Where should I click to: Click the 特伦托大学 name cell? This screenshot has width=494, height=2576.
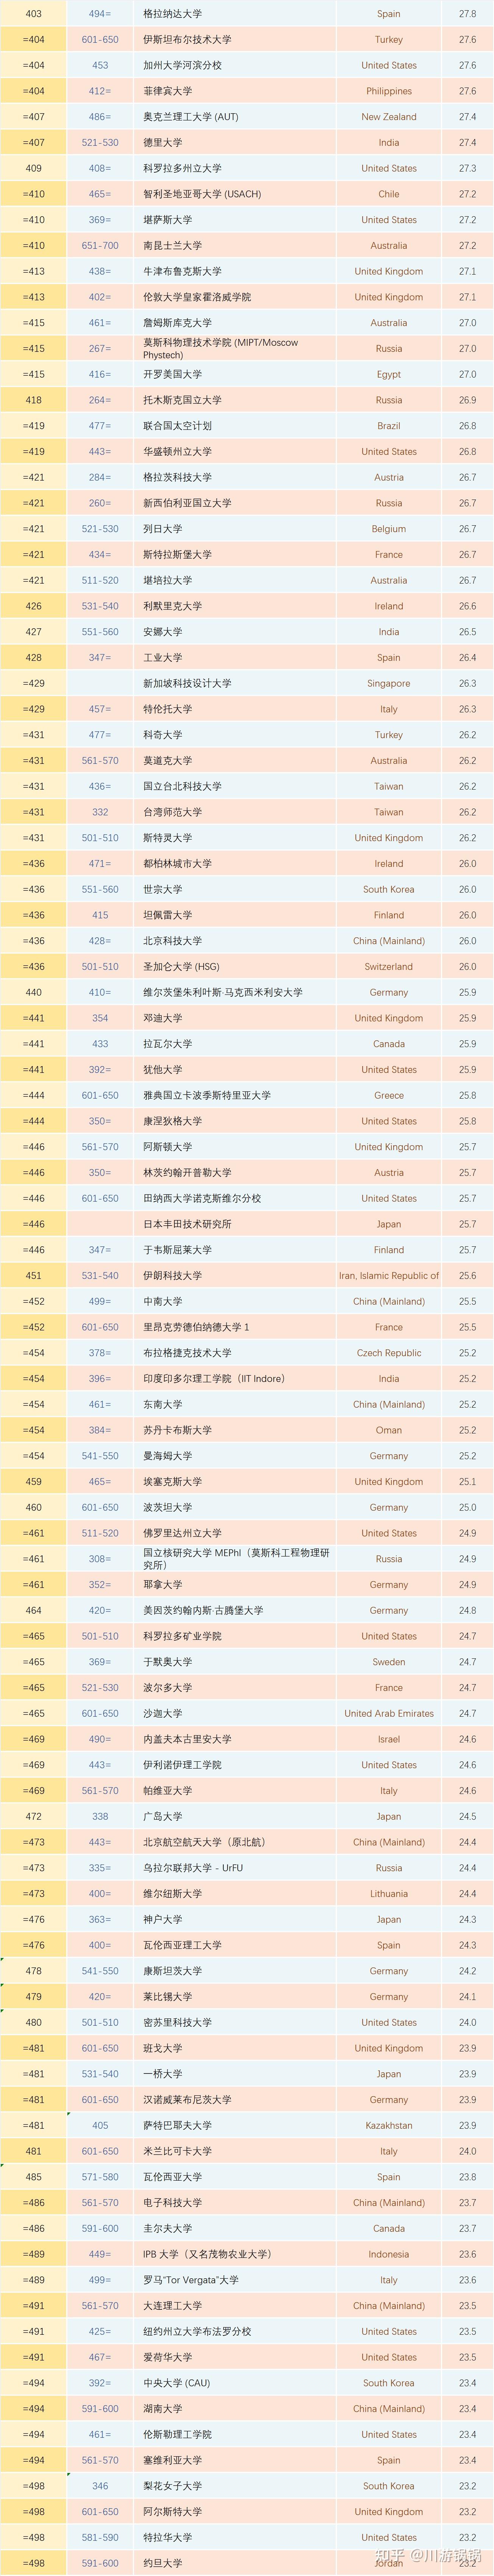pyautogui.click(x=167, y=709)
